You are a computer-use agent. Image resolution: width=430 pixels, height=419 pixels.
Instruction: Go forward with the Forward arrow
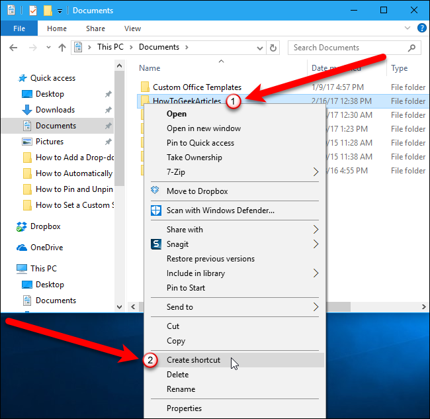33,48
